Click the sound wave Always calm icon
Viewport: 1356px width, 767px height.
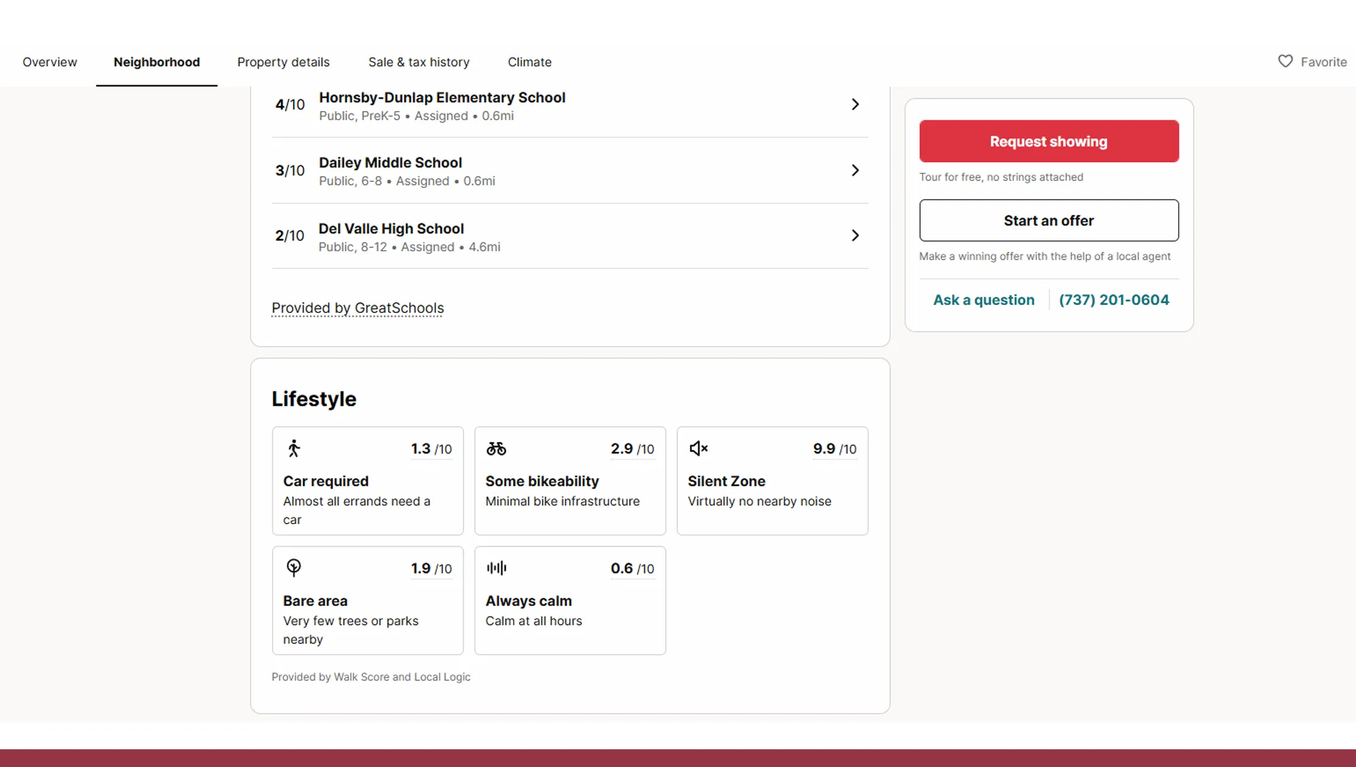pos(497,568)
